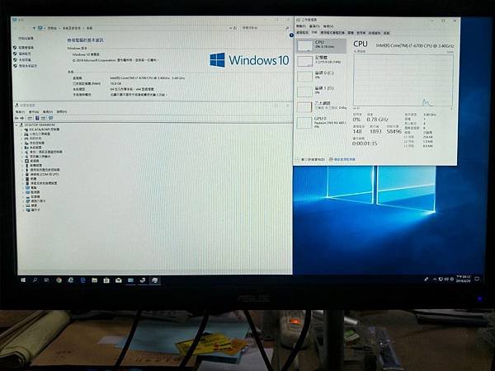Click refresh icon beside System address bar
The image size is (495, 371).
234,28
